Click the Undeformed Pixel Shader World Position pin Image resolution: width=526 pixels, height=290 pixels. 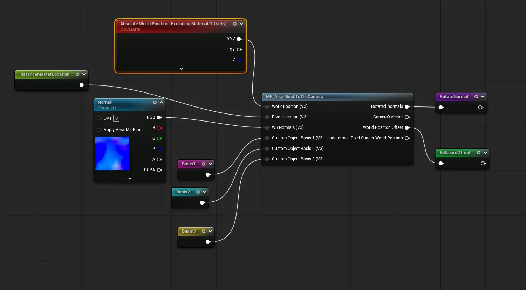pos(407,138)
